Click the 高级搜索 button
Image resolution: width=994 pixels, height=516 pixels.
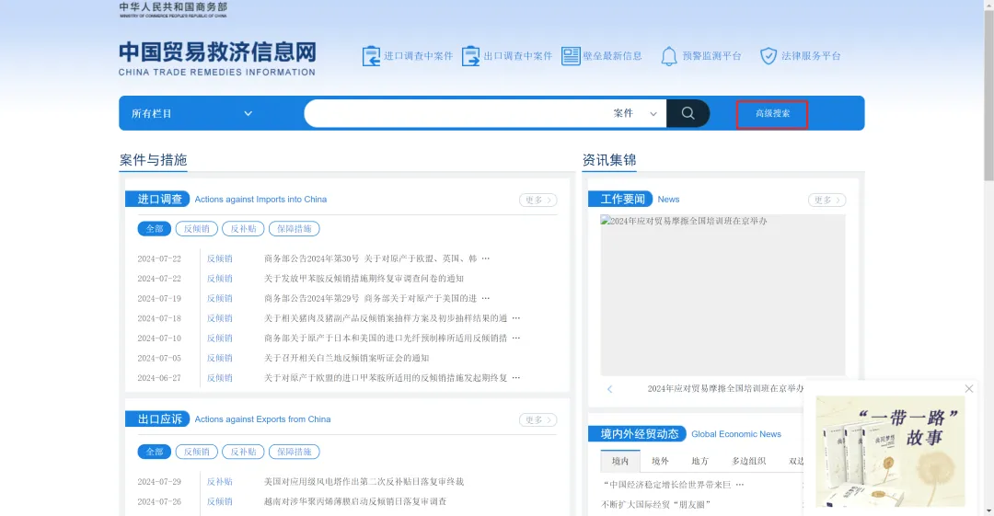point(772,113)
